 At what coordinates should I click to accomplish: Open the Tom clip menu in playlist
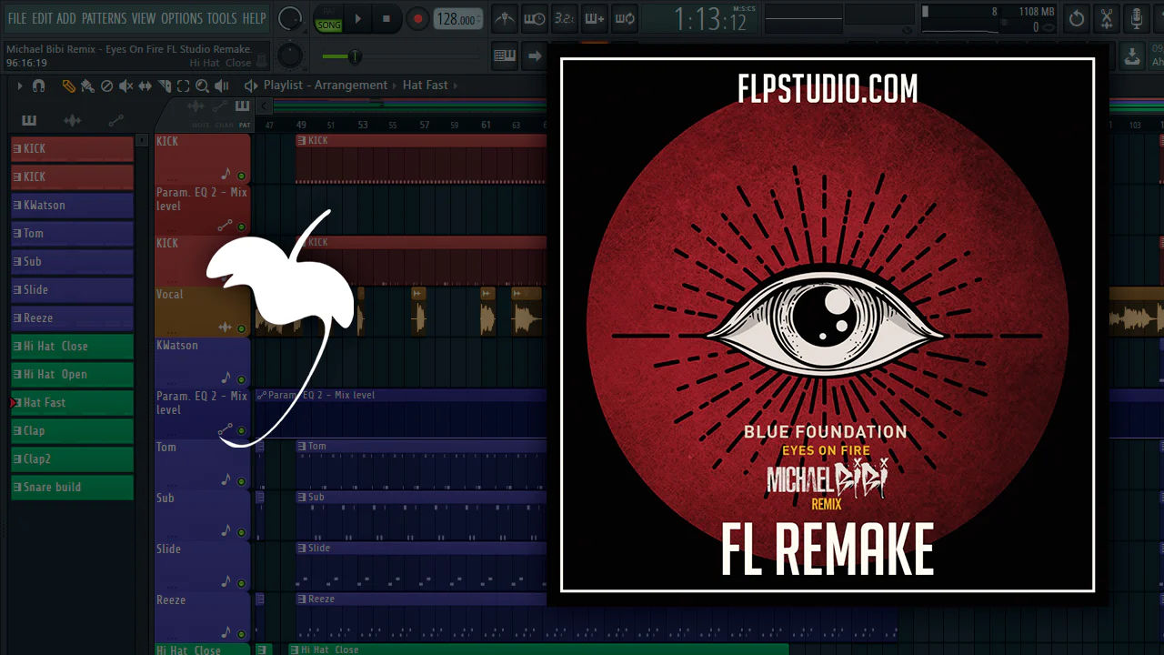pos(302,446)
